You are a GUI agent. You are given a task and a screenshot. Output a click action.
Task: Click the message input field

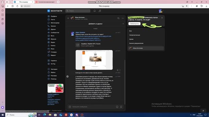93,107
